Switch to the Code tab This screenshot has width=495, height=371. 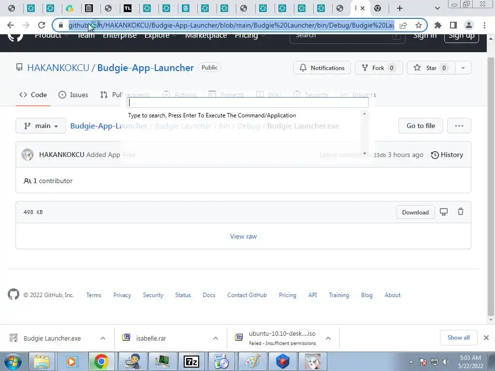(x=33, y=95)
